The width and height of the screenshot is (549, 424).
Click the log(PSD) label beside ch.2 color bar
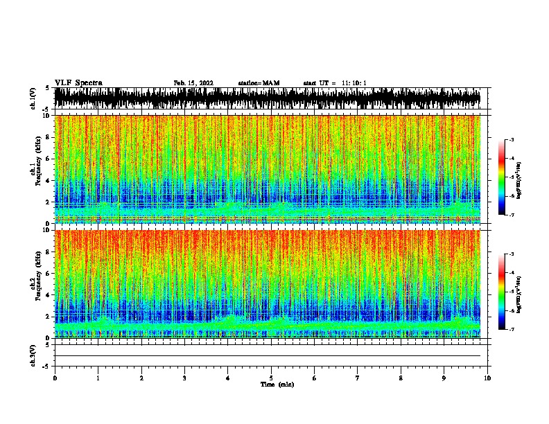(x=519, y=294)
